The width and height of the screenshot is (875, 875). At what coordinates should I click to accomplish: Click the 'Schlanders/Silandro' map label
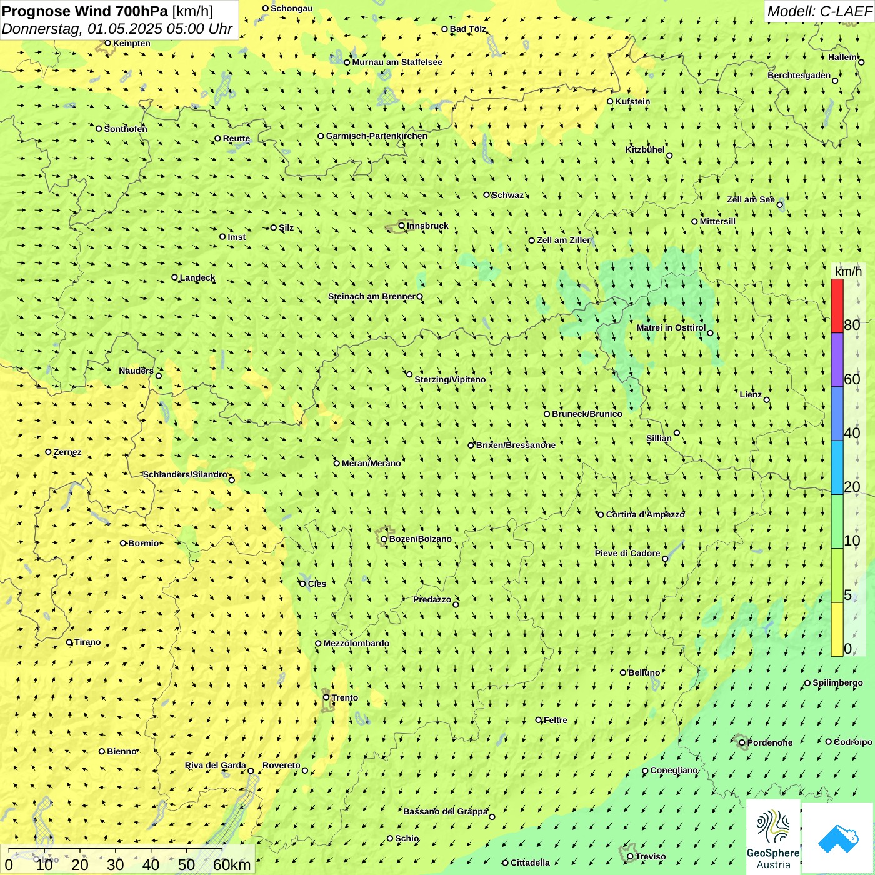point(185,474)
